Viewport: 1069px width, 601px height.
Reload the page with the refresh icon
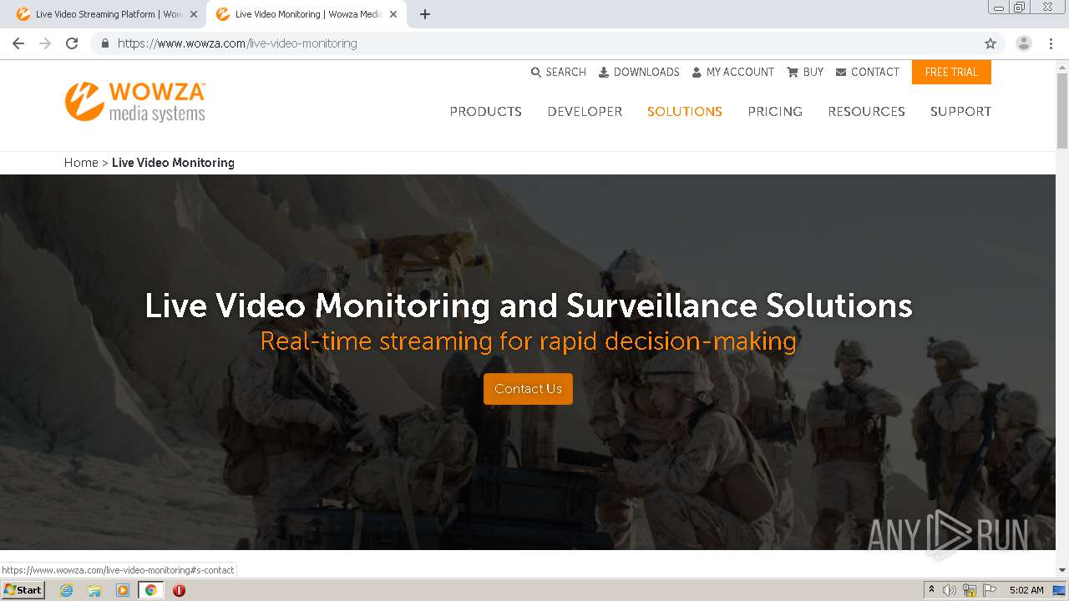[72, 43]
